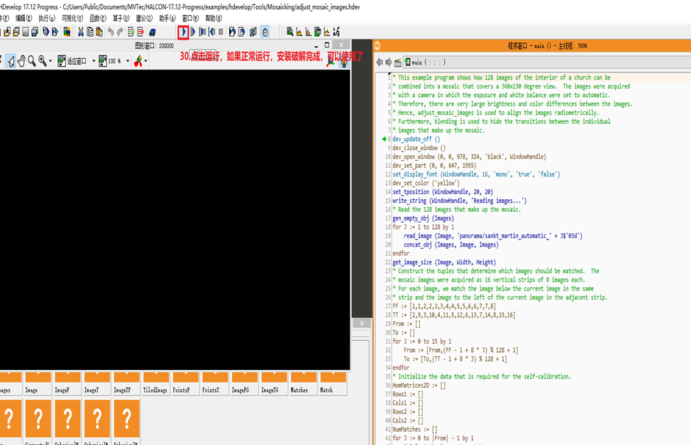Select the magnifier zoom tool

(x=32, y=61)
